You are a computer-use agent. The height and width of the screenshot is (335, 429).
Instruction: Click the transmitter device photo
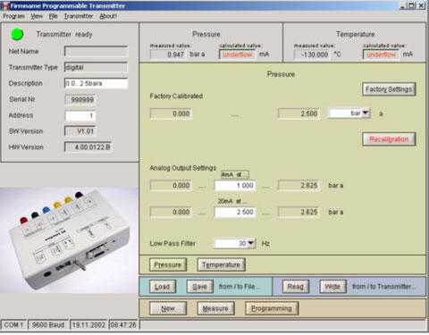click(x=69, y=240)
